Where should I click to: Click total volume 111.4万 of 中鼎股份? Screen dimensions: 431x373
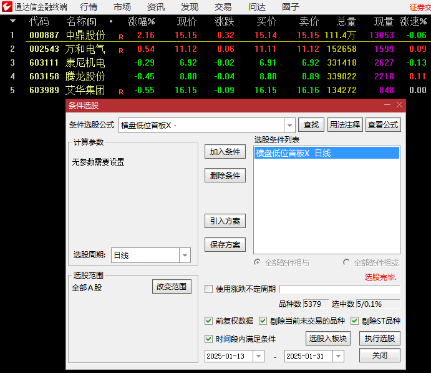[x=341, y=35]
